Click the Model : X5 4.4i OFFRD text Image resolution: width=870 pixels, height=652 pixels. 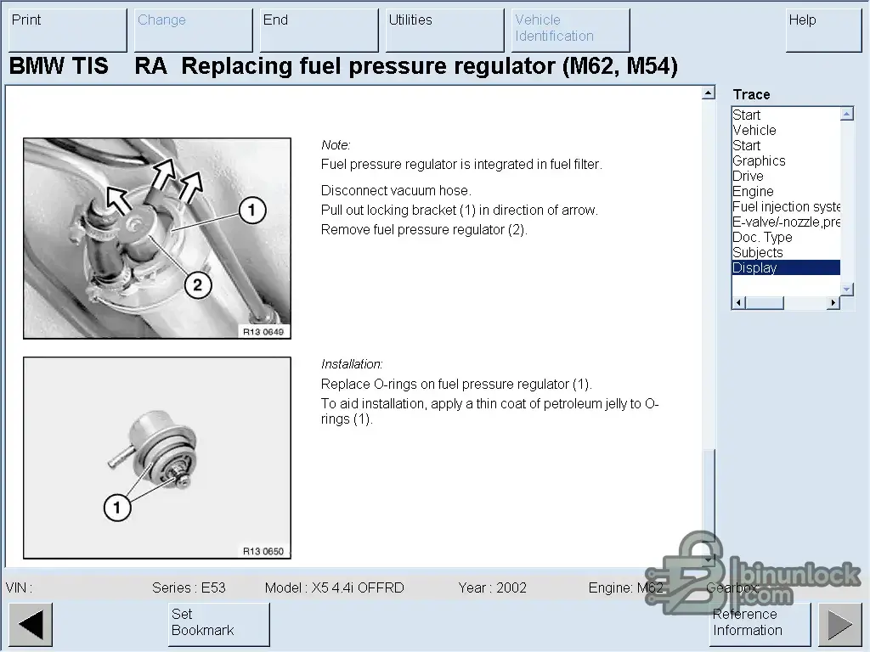[335, 587]
